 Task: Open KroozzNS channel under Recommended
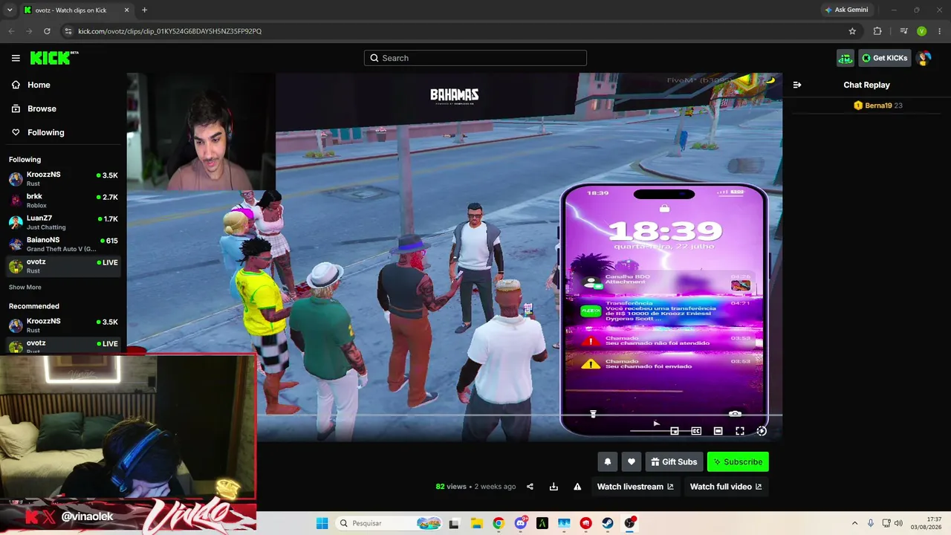click(x=63, y=325)
